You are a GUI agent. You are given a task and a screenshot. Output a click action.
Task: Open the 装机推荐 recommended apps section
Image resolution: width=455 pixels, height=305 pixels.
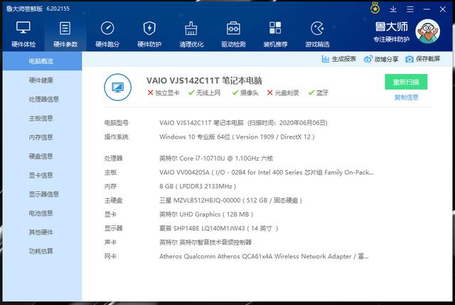click(x=275, y=34)
